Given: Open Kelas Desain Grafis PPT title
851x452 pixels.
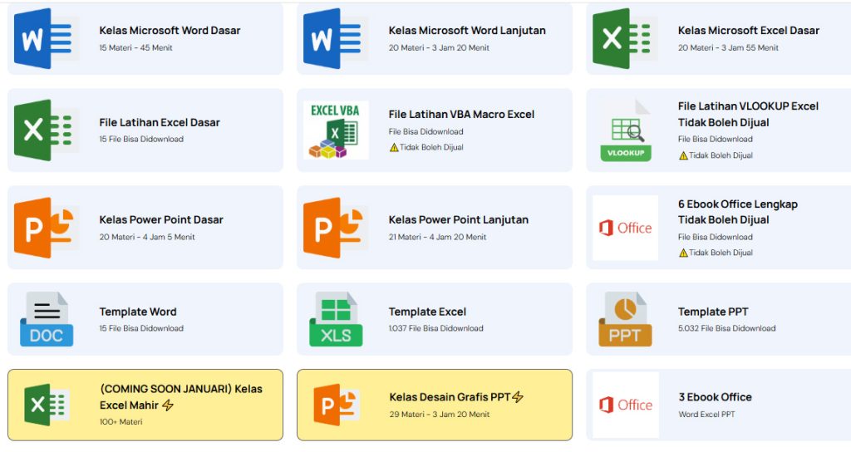Looking at the screenshot, I should tap(450, 397).
